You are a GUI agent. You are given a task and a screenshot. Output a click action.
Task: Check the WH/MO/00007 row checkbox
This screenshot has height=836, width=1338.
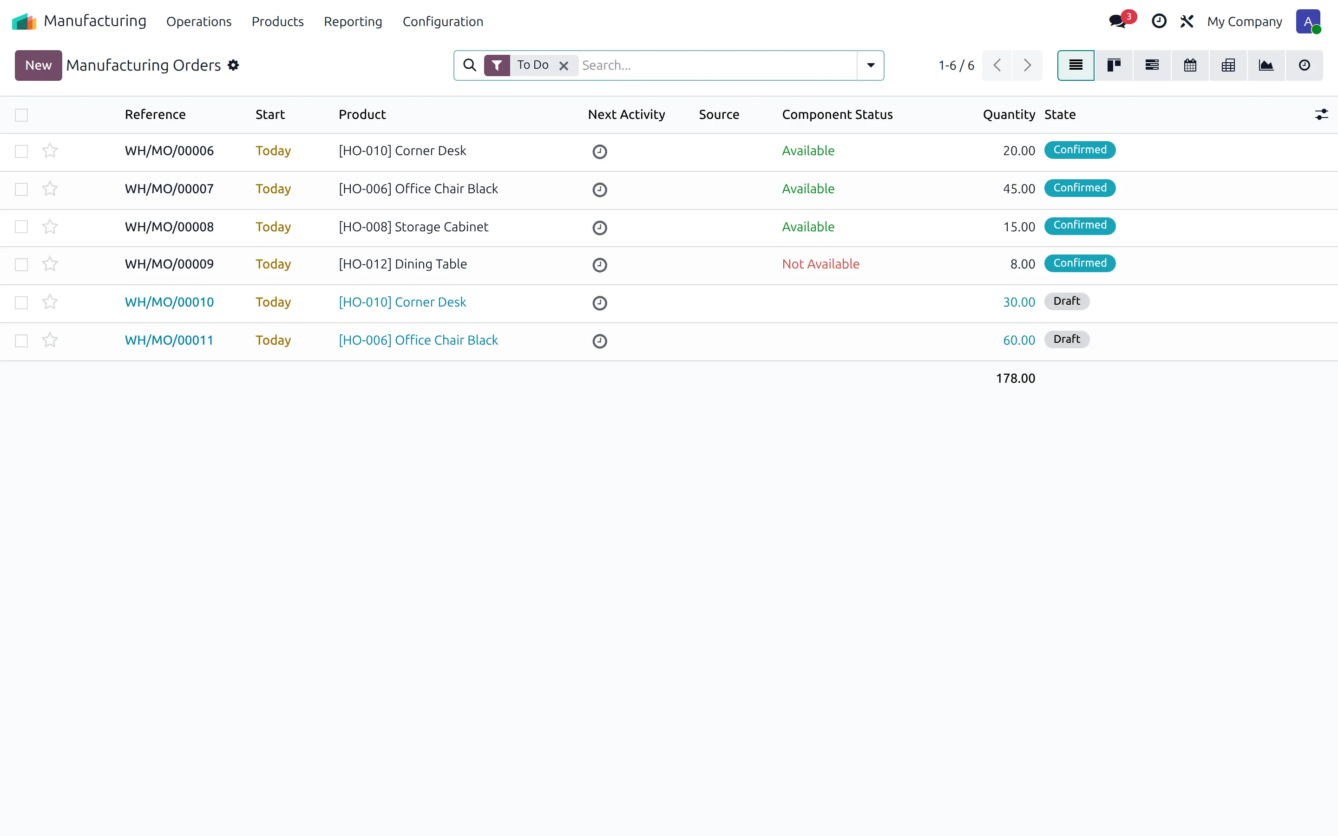pyautogui.click(x=21, y=189)
